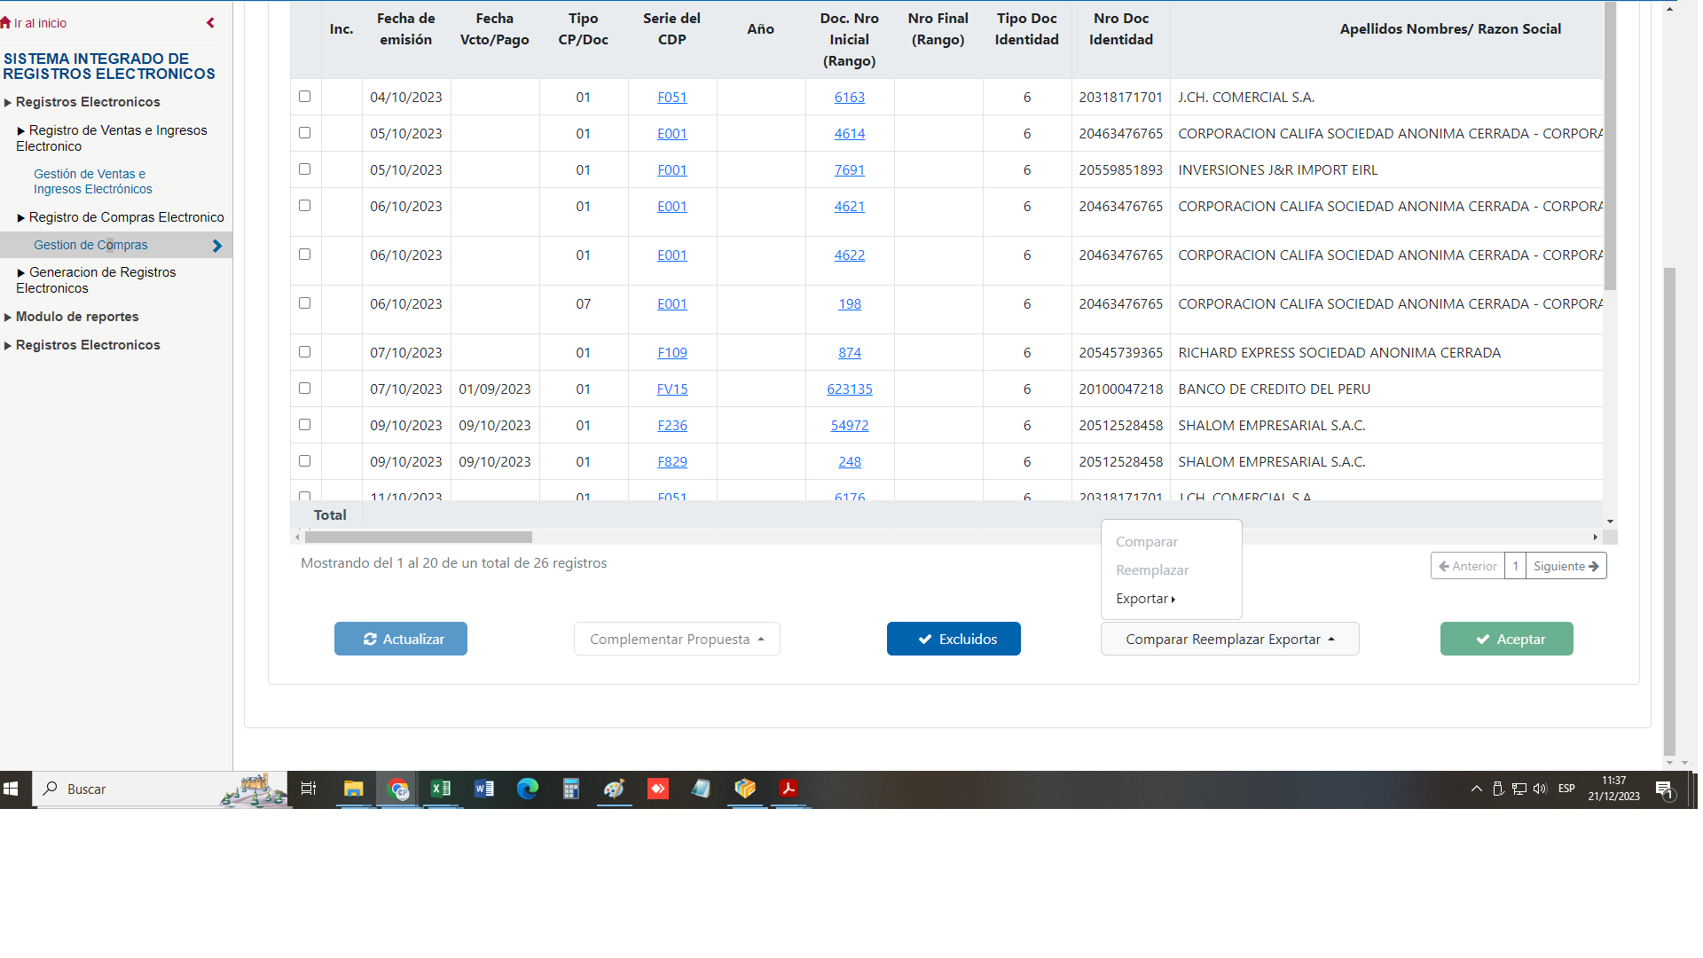This screenshot has width=1703, height=958.
Task: Open Adobe Acrobat from the taskbar
Action: [788, 789]
